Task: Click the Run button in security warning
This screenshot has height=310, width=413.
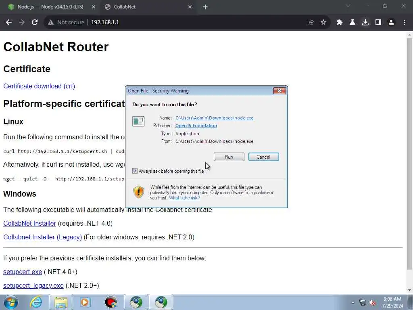Action: (229, 157)
